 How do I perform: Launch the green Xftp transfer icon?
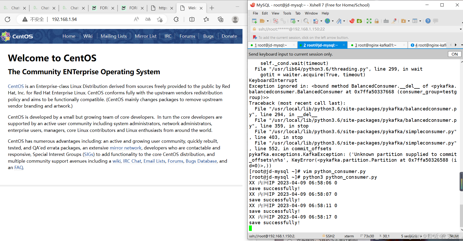(359, 21)
